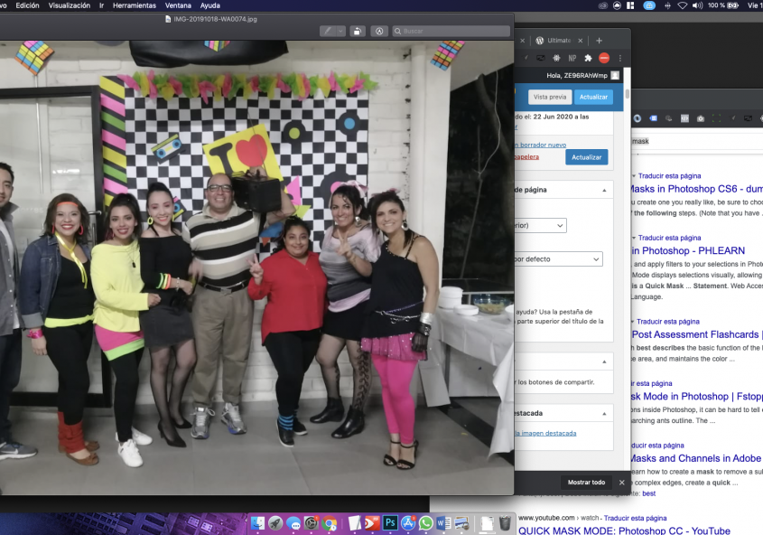Viewport: 763px width, 535px height.
Task: Open Microsoft Word from the Dock
Action: coord(443,523)
